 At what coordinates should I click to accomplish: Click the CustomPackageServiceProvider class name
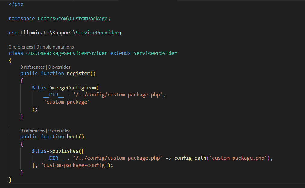(67, 53)
